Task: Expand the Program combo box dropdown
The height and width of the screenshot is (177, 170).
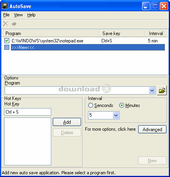Action: pyautogui.click(x=152, y=90)
